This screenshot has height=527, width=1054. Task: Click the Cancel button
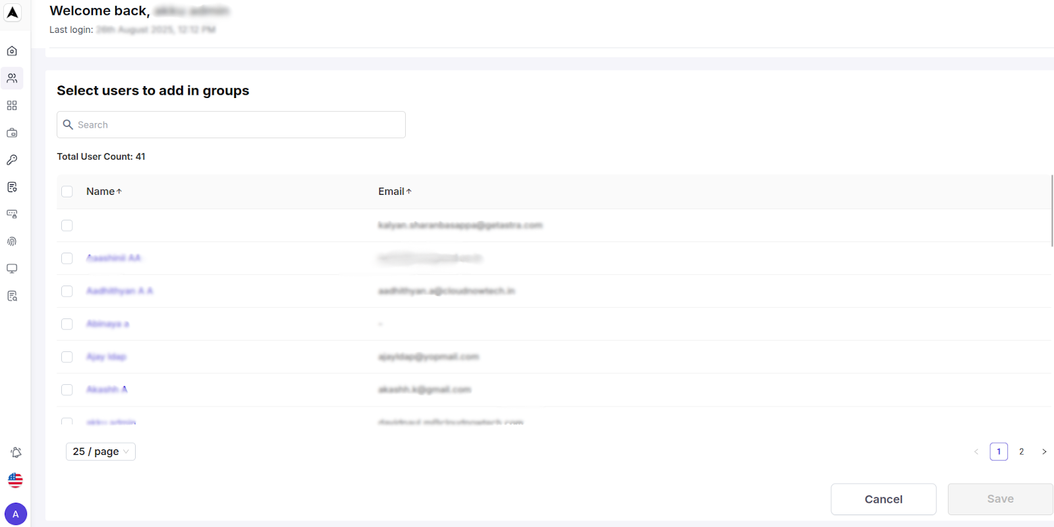(x=883, y=499)
